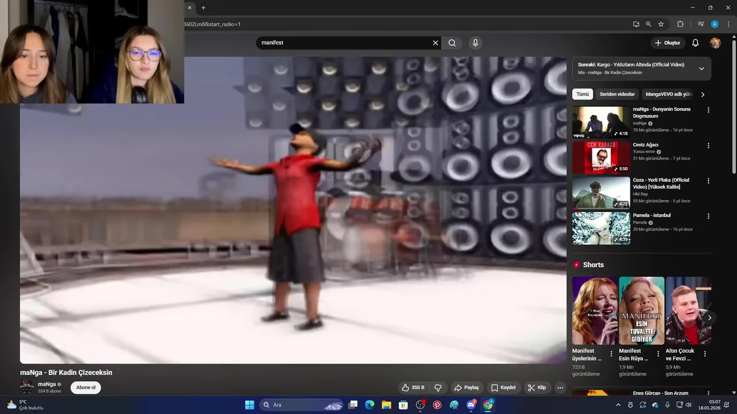Open Task View on the taskbar
The image size is (737, 414).
[x=353, y=405]
